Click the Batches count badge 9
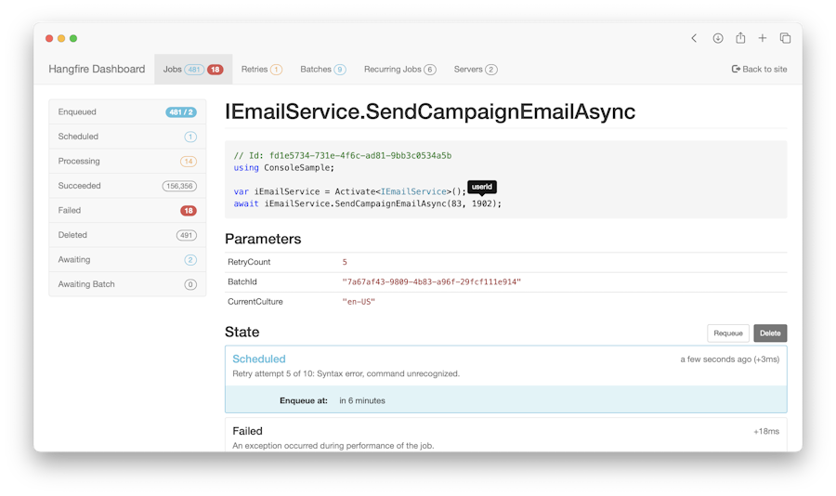This screenshot has width=836, height=496. pos(340,70)
